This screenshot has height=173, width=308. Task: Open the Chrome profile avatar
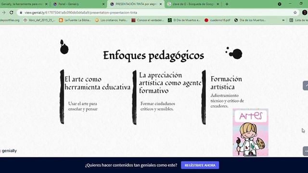[x=305, y=12]
